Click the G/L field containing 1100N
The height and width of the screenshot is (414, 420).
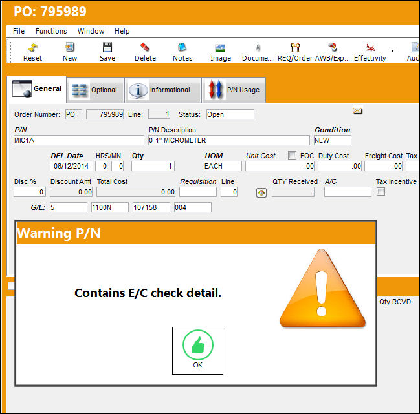(110, 207)
